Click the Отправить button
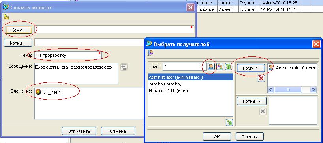This screenshot has height=143, width=323. pos(79,131)
